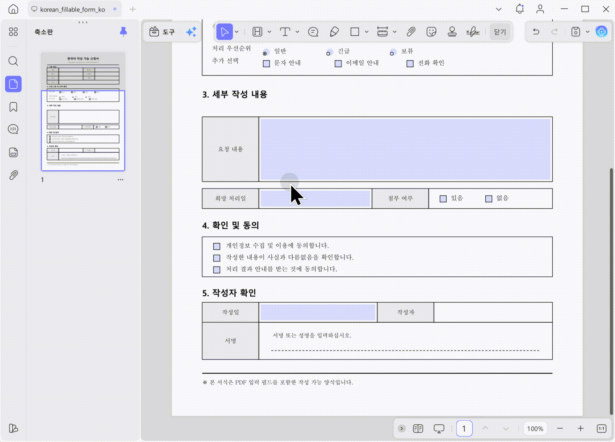This screenshot has height=442, width=615.
Task: Open the 도구 tools menu
Action: (162, 32)
